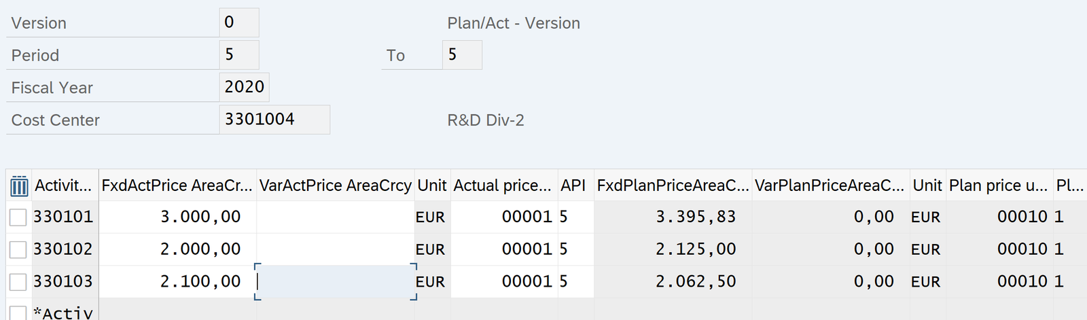Screen dimensions: 1087x320
Task: Click the Cost Center field
Action: pyautogui.click(x=274, y=120)
